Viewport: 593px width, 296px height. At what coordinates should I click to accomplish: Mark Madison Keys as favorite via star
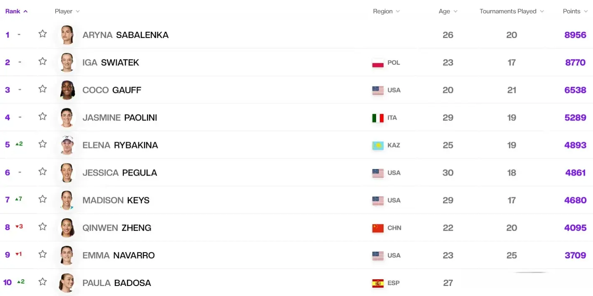(43, 199)
